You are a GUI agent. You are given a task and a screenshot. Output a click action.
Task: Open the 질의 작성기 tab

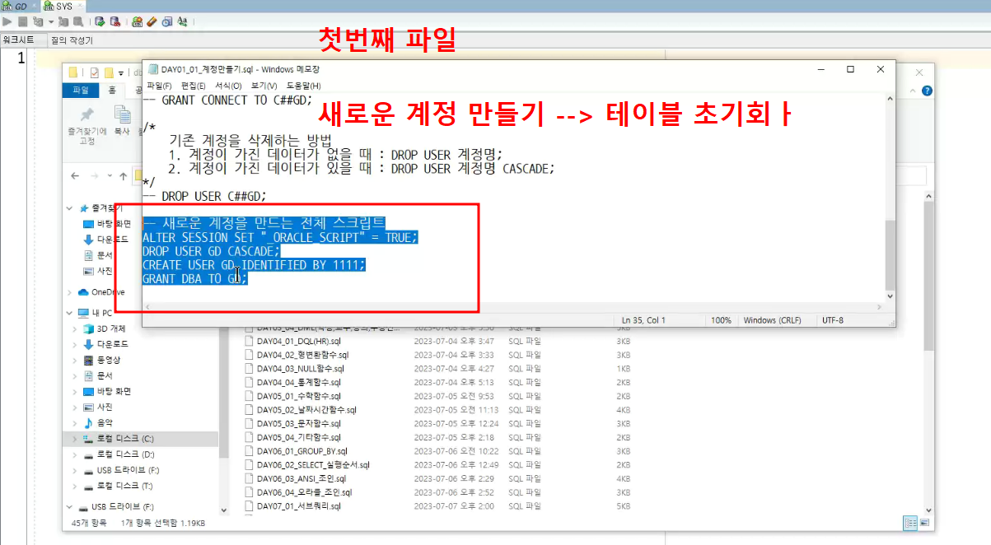point(72,40)
